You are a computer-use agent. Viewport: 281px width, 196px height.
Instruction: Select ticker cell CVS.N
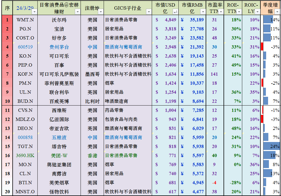click(25, 110)
